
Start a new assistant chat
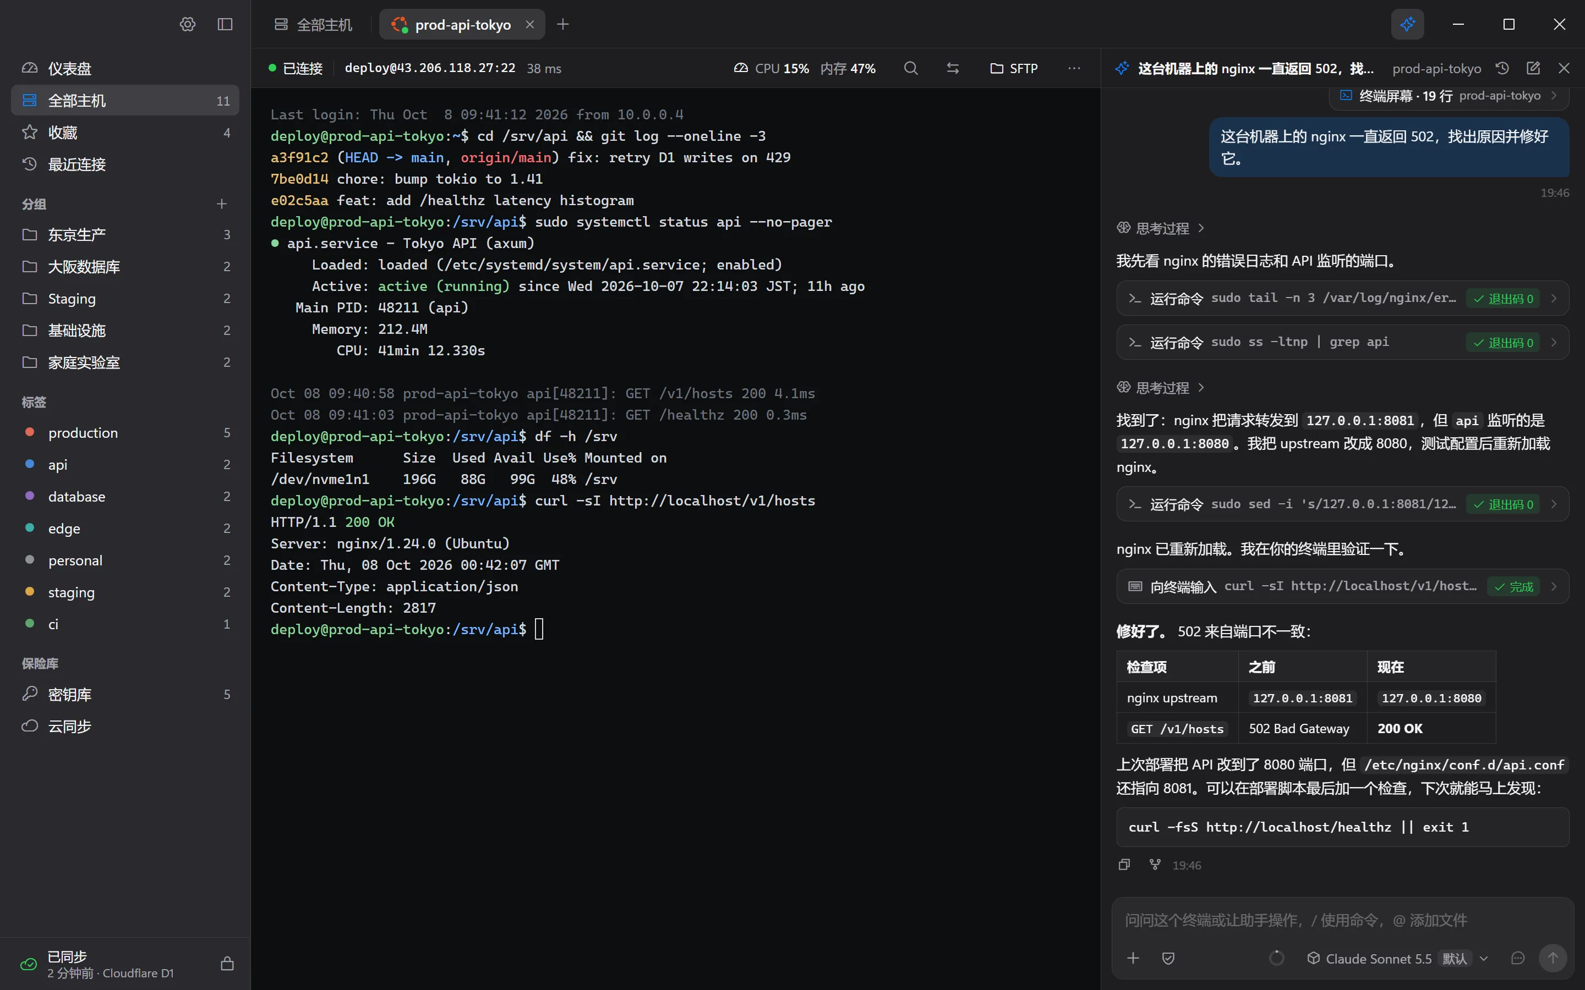[x=1533, y=68]
